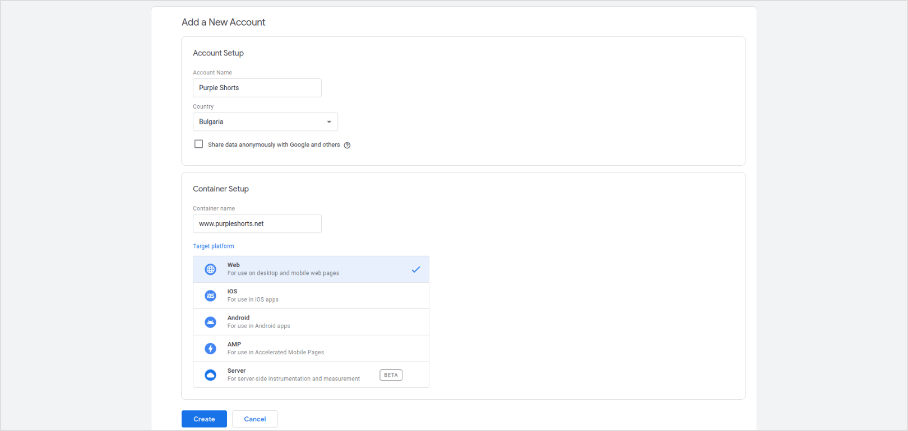Viewport: 908px width, 431px height.
Task: Click the Country dropdown arrow
Action: pyautogui.click(x=329, y=122)
